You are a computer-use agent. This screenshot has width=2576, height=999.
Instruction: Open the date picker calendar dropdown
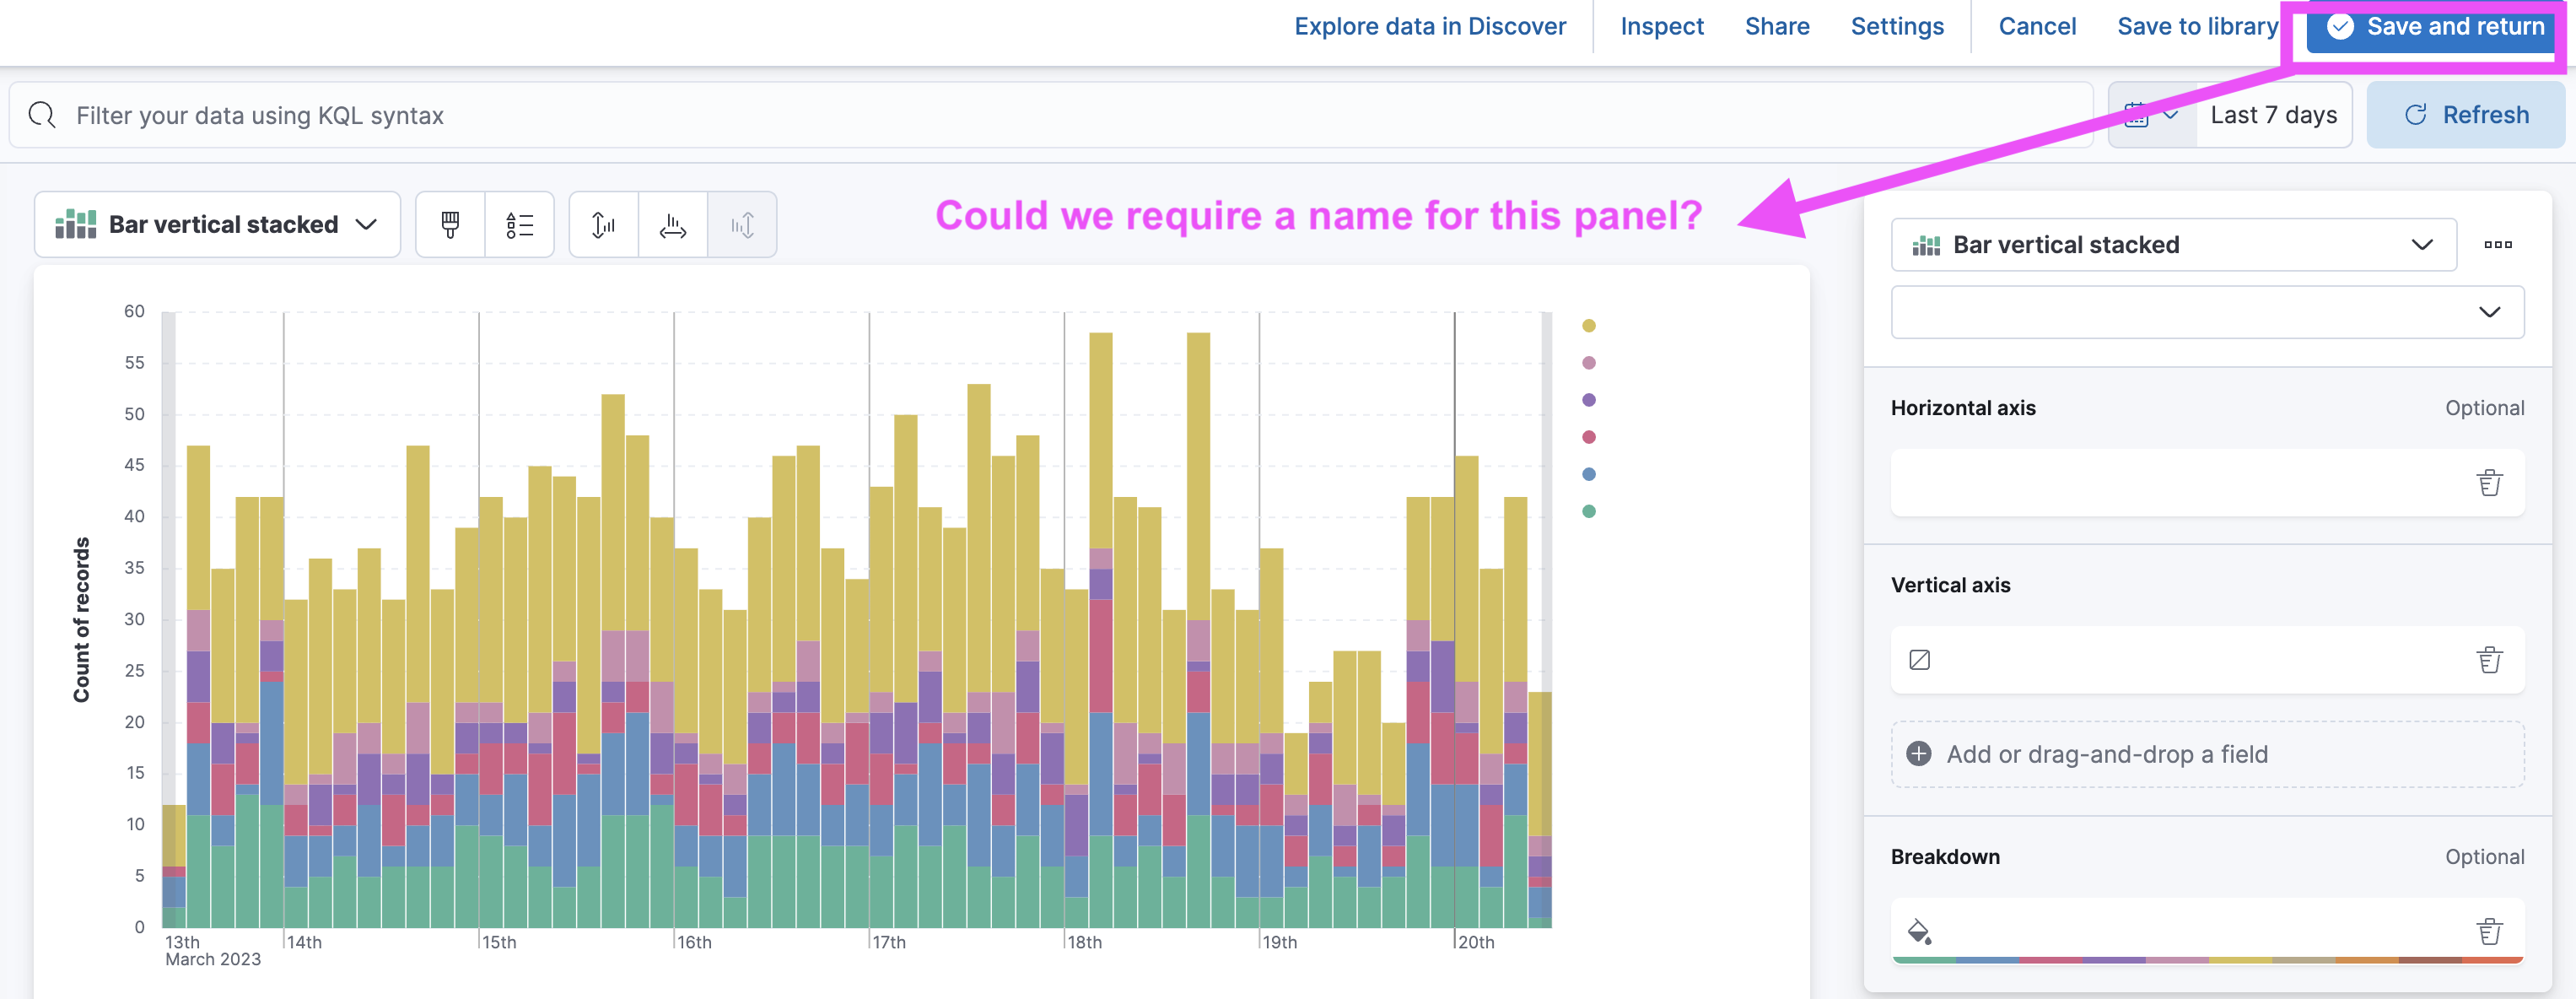click(x=2151, y=114)
